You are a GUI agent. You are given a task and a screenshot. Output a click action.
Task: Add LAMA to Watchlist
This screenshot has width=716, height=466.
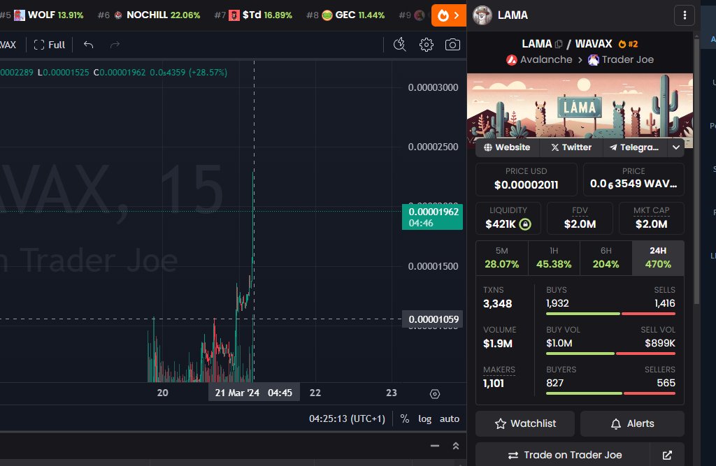[525, 423]
